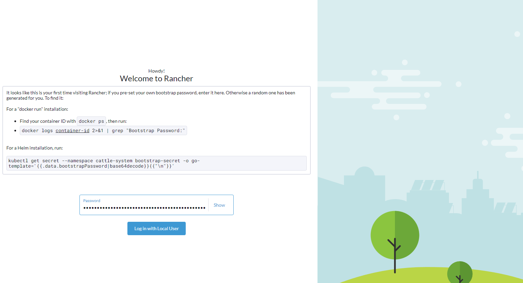
Task: Click the 'Howdy!' greeting text
Action: pos(157,71)
